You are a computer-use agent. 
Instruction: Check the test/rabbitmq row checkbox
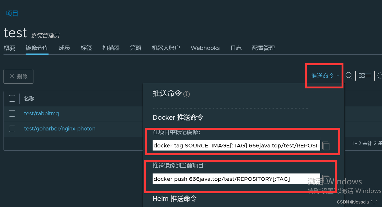12,113
